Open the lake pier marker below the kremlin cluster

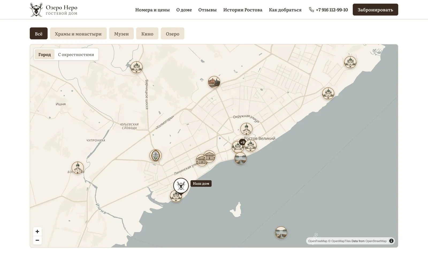(240, 158)
